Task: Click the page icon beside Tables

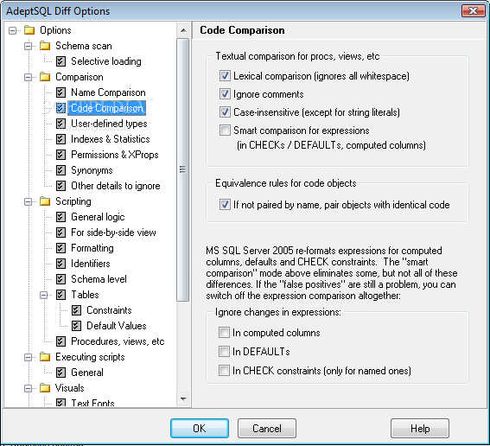Action: 60,295
